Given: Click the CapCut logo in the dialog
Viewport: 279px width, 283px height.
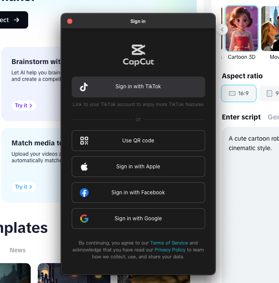Looking at the screenshot, I should [x=138, y=55].
